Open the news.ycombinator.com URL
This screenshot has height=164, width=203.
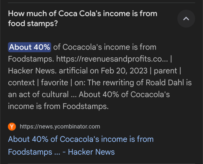pyautogui.click(x=60, y=126)
